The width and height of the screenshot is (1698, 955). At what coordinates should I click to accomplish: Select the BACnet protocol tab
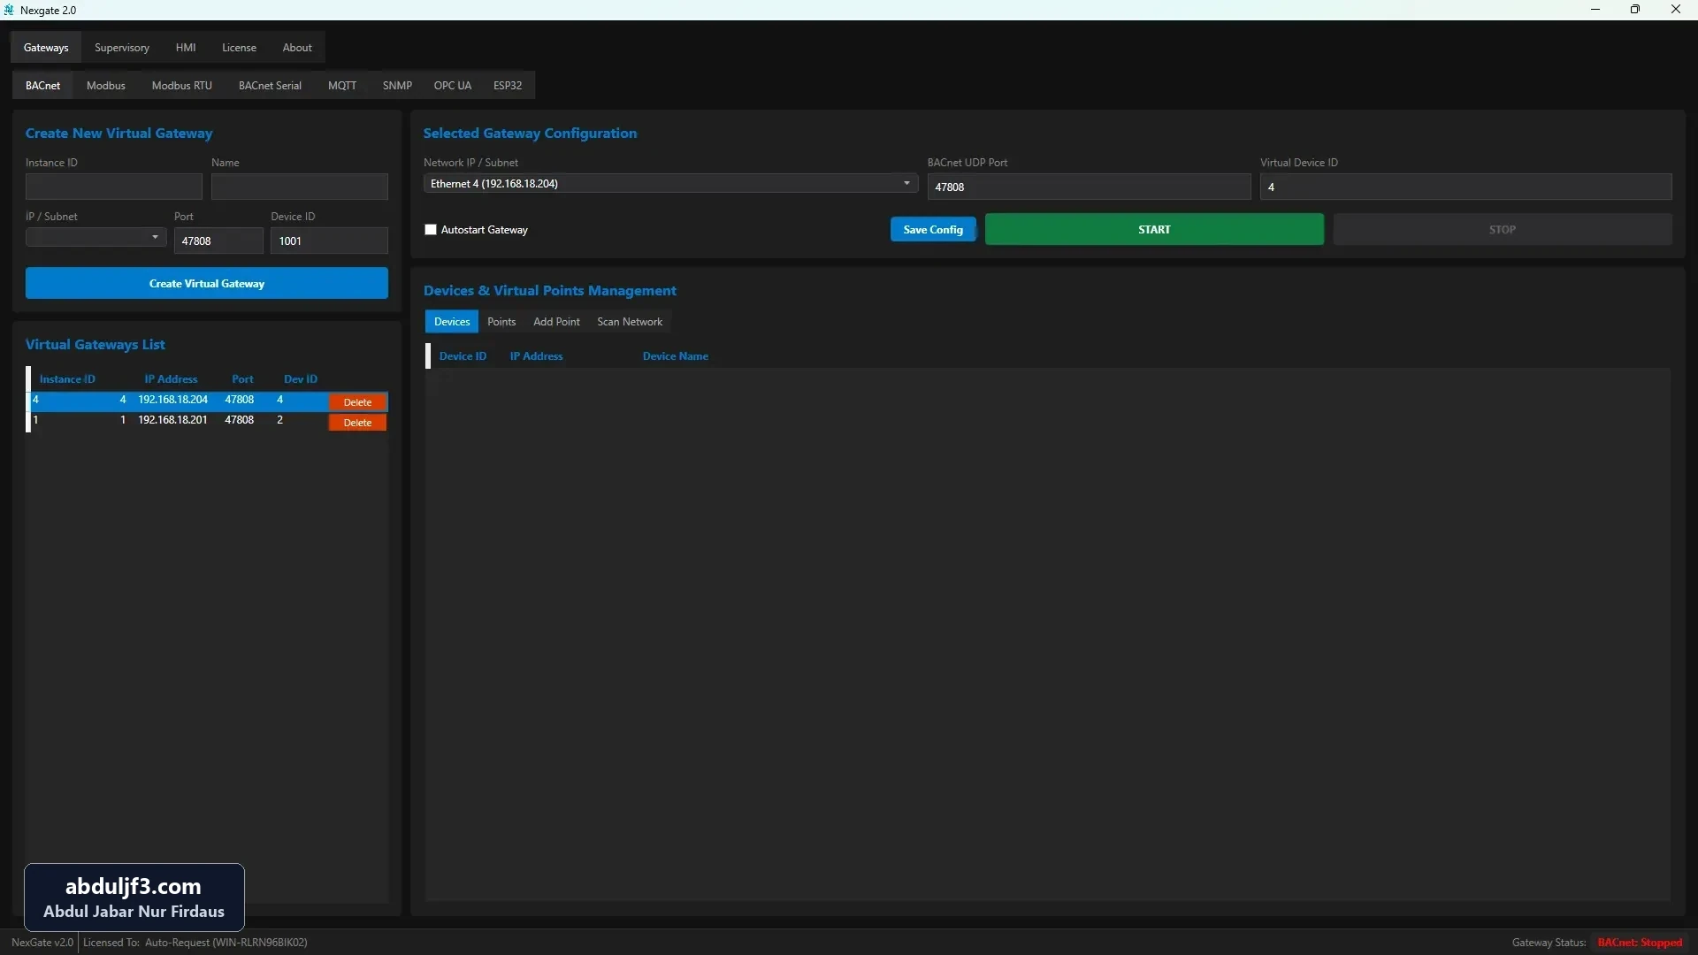click(43, 86)
